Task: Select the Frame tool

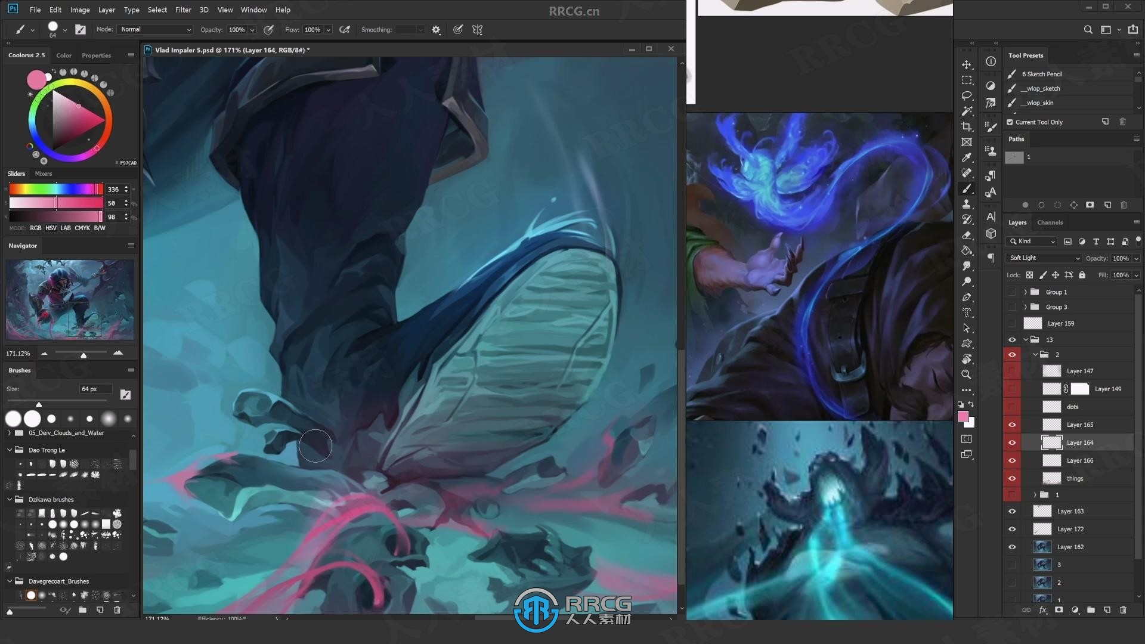Action: point(967,142)
